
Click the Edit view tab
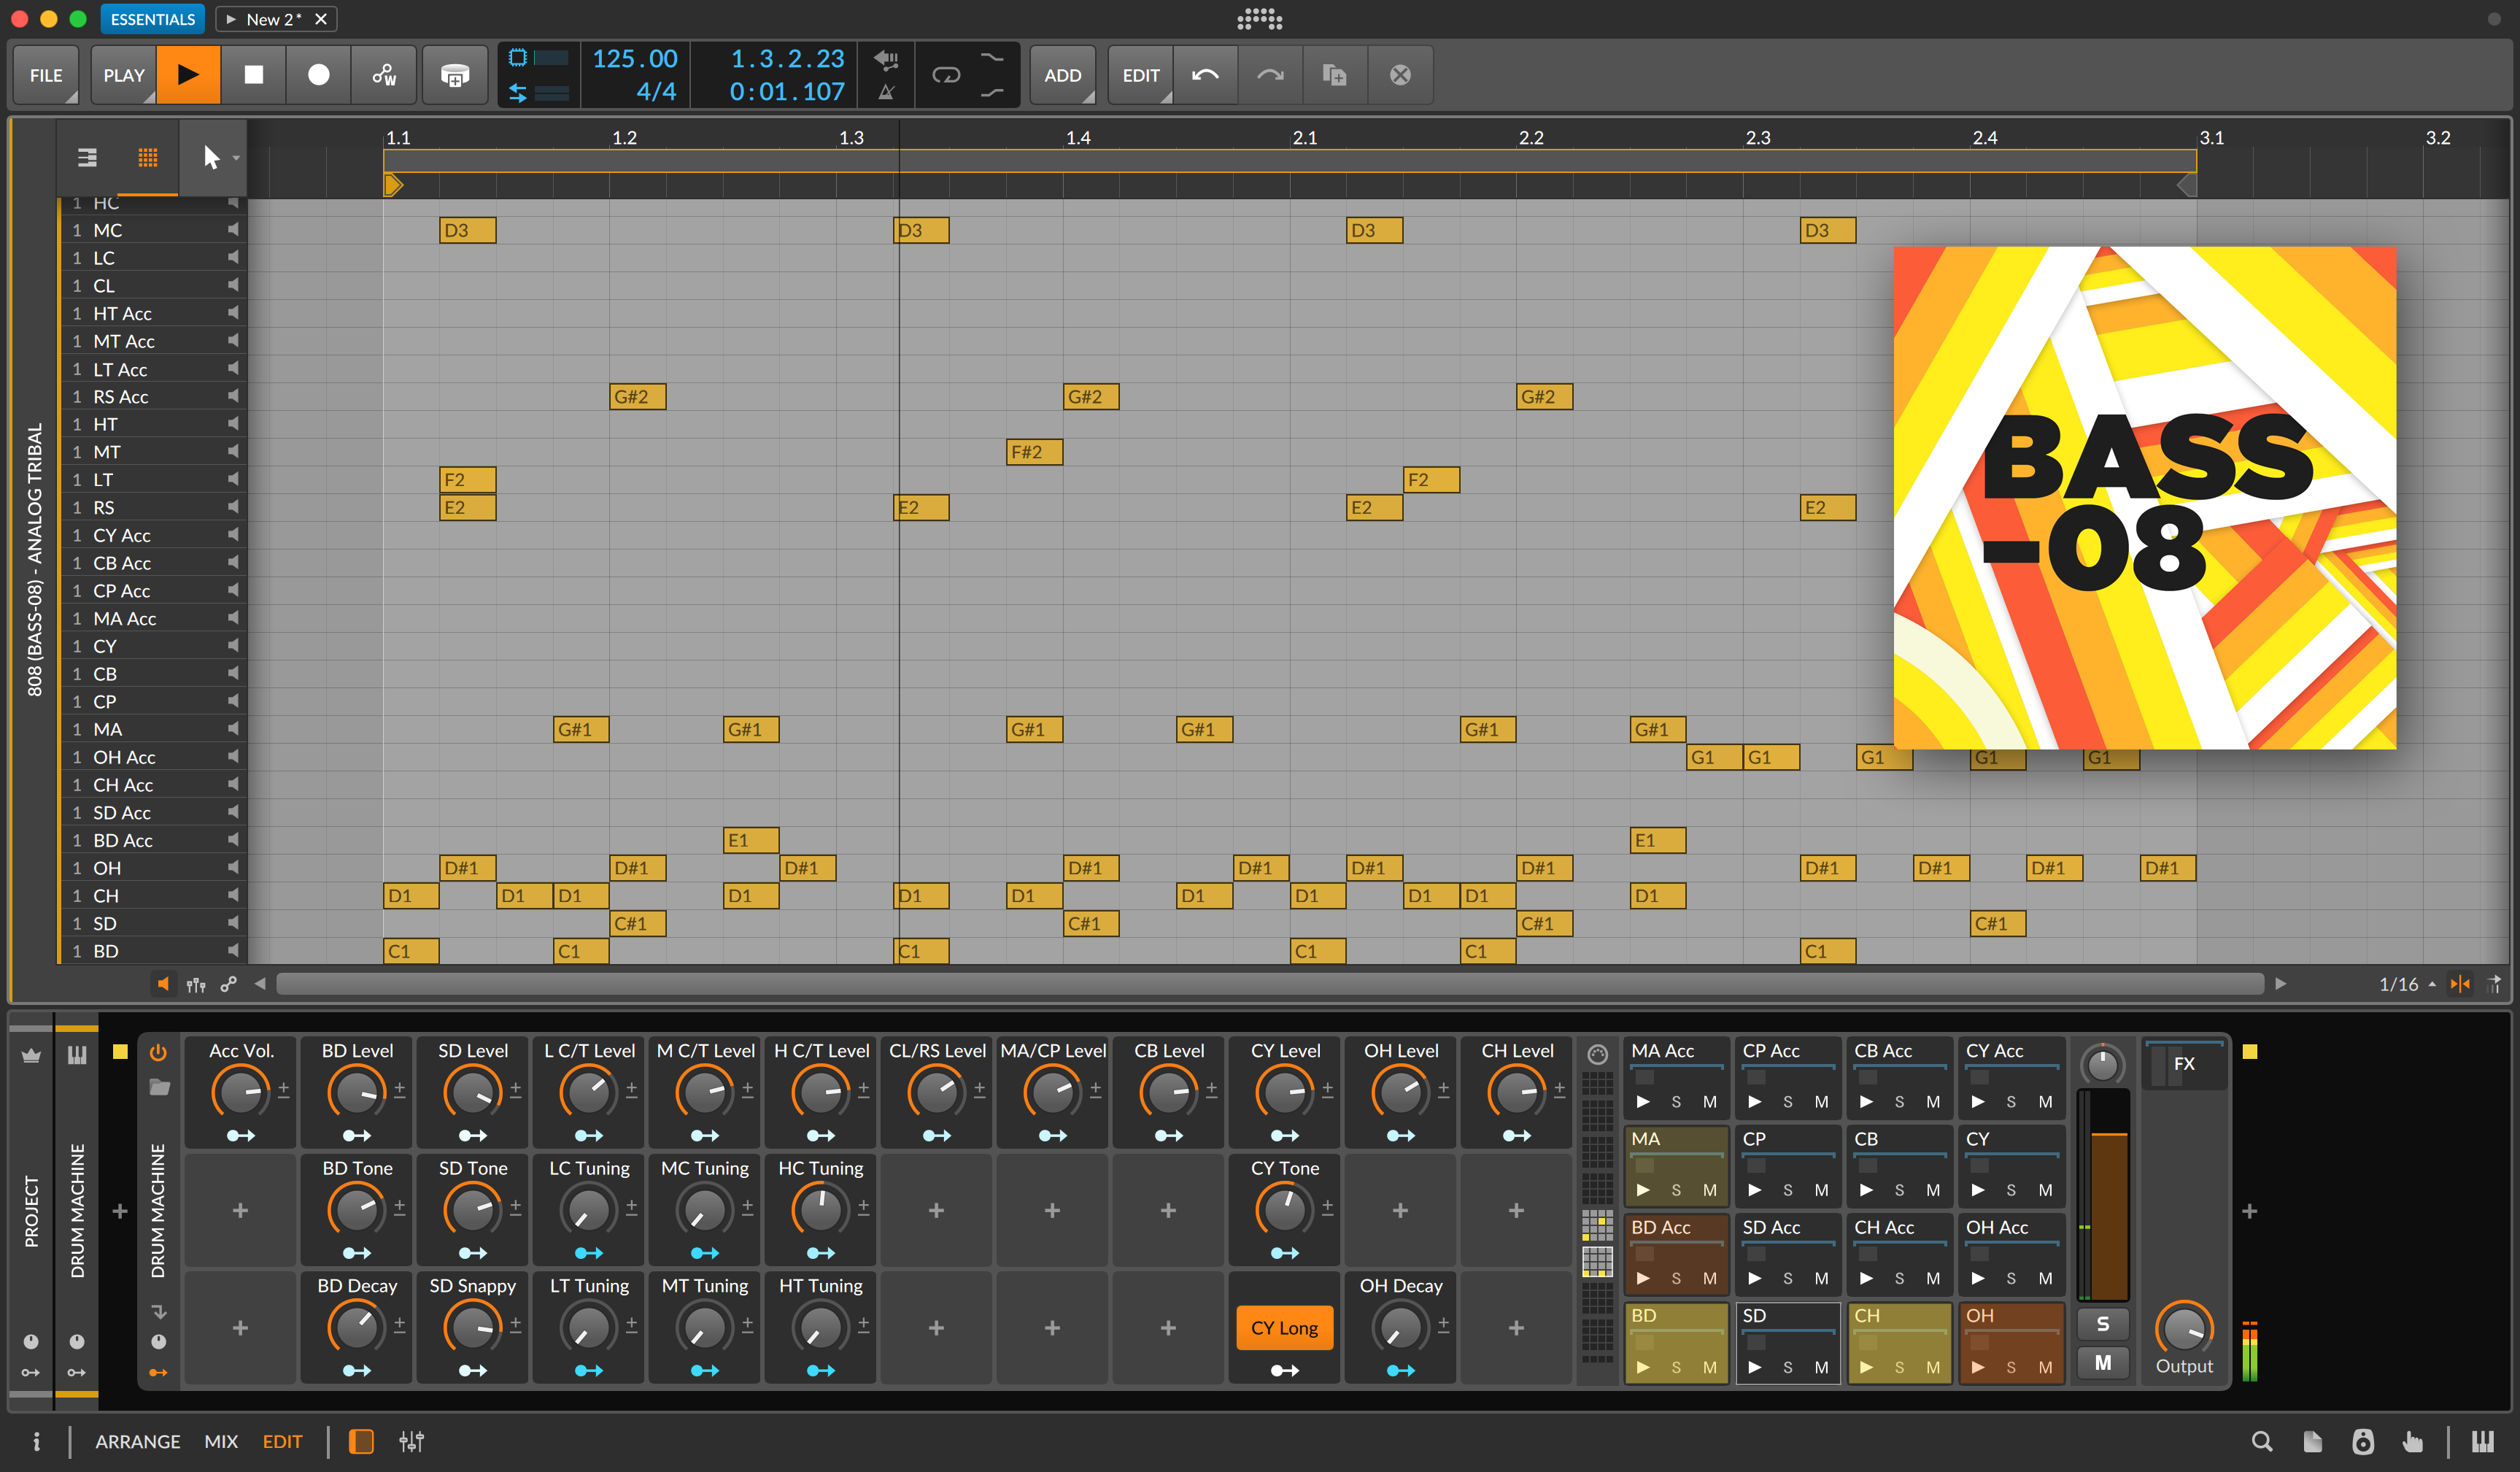(x=285, y=1441)
